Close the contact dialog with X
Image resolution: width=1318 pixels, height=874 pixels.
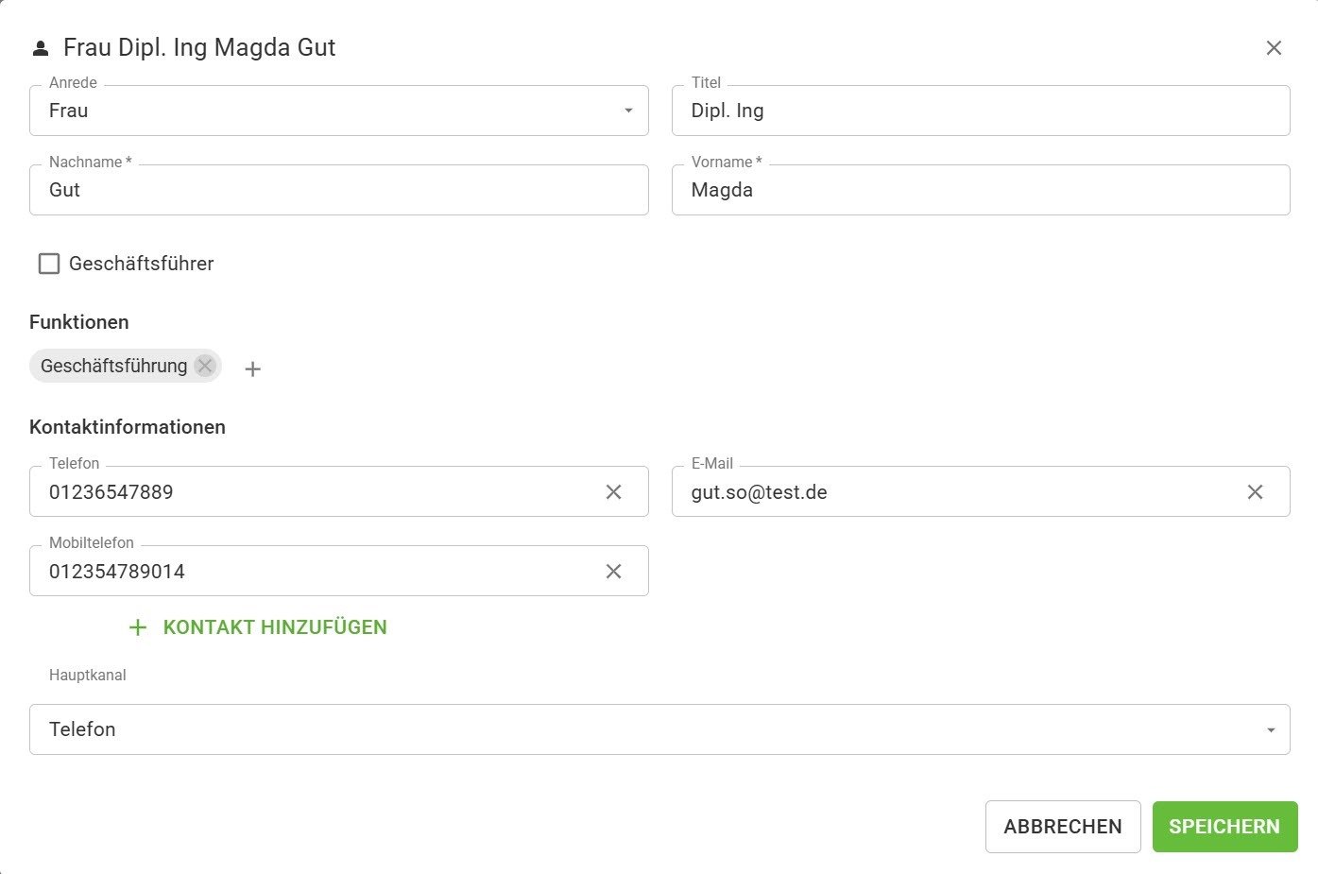(1274, 48)
